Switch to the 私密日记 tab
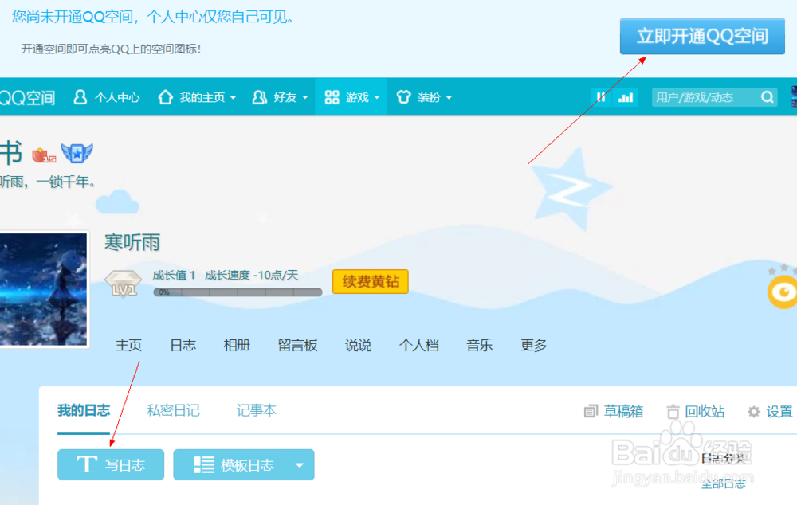This screenshot has width=797, height=505. pos(174,410)
